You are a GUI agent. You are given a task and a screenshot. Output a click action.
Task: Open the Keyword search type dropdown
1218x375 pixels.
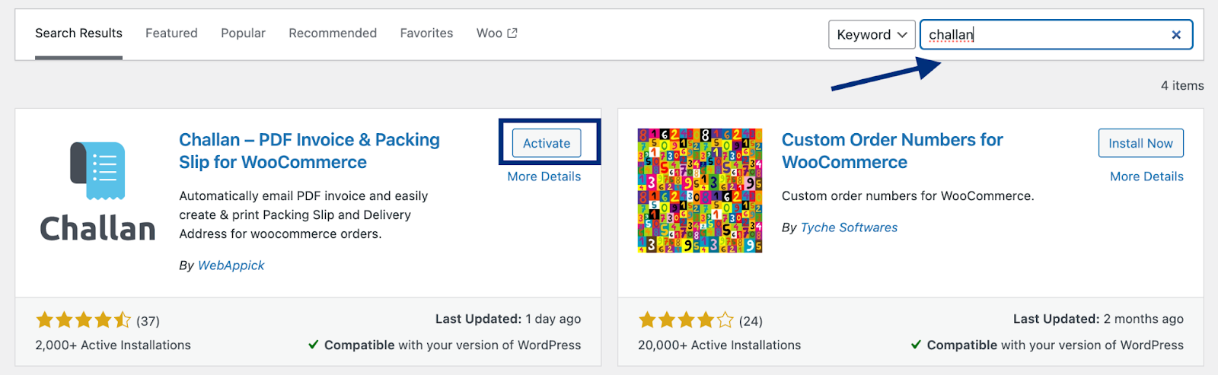click(872, 35)
